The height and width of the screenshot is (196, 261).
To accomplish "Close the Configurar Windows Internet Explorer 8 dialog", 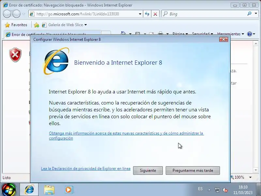I will pos(223,39).
